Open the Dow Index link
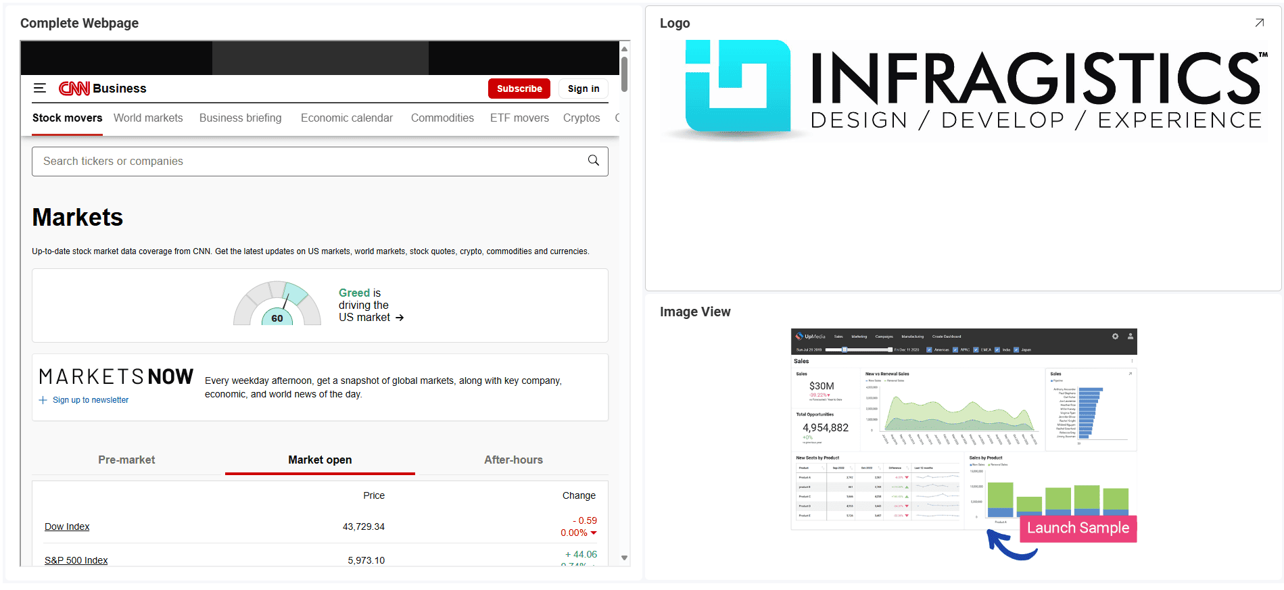Image resolution: width=1284 pixels, height=590 pixels. pos(67,526)
